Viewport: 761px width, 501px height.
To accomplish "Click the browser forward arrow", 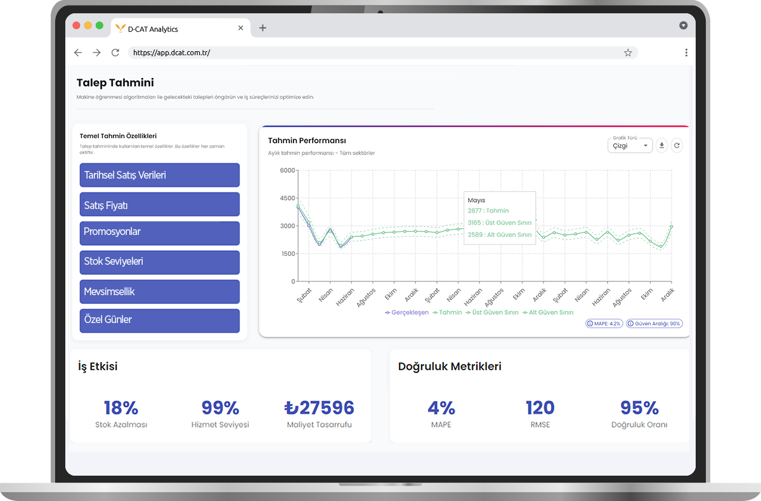I will click(96, 53).
